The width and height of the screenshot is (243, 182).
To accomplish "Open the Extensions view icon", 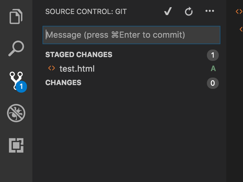I will pyautogui.click(x=16, y=145).
